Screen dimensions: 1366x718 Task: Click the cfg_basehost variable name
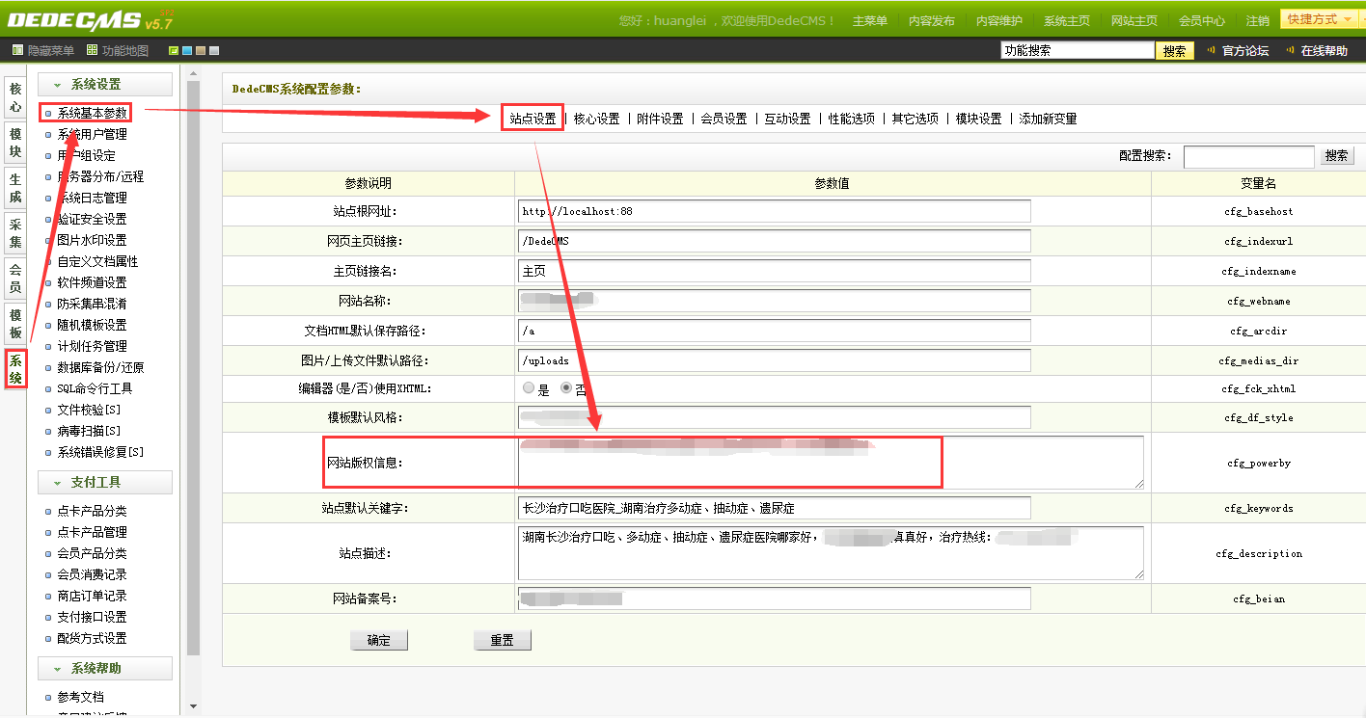click(1259, 212)
